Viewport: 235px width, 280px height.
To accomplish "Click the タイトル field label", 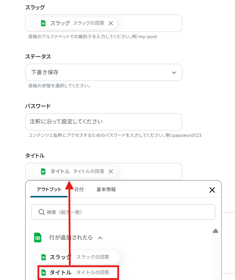I will tap(35, 156).
